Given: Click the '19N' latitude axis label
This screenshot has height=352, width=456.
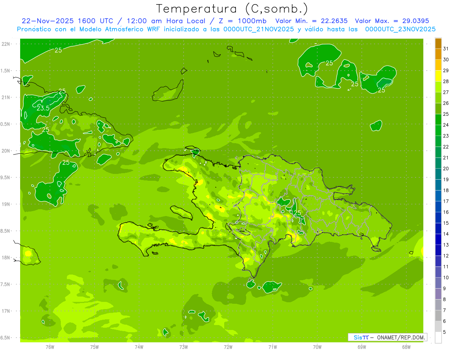Looking at the screenshot, I should (6, 204).
